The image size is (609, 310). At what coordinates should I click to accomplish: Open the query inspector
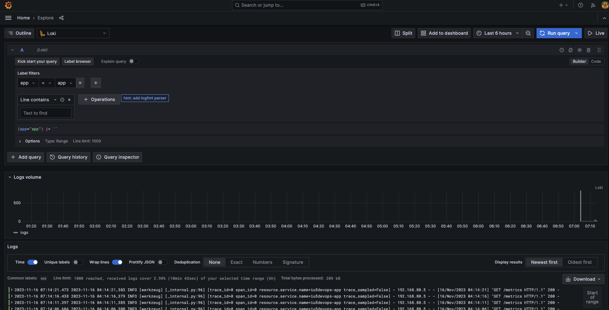coord(117,157)
